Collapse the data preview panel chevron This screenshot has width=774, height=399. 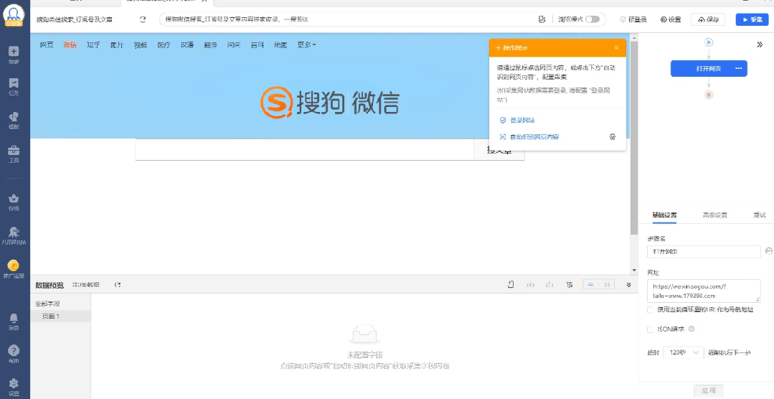pyautogui.click(x=628, y=284)
